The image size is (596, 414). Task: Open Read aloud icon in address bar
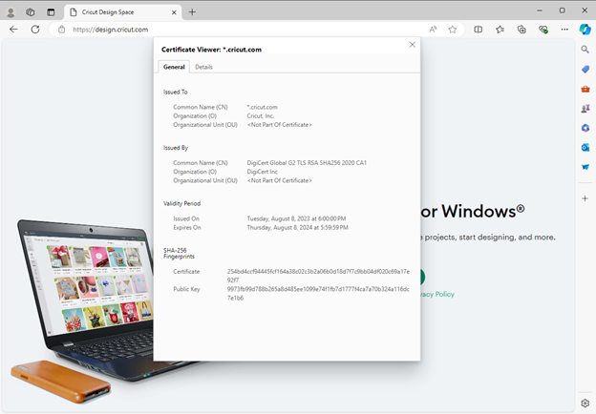433,30
